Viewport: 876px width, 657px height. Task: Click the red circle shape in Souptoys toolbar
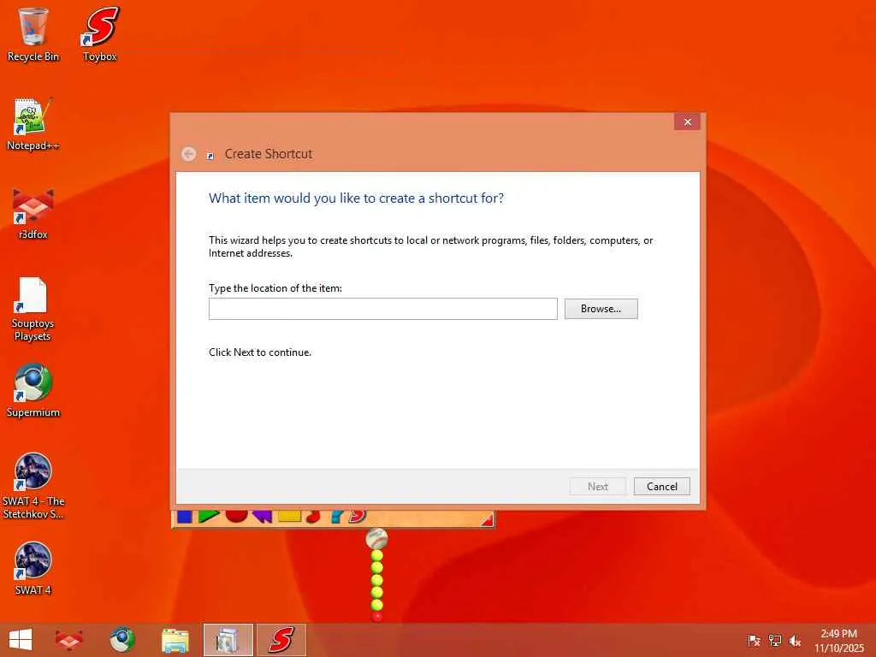coord(236,516)
